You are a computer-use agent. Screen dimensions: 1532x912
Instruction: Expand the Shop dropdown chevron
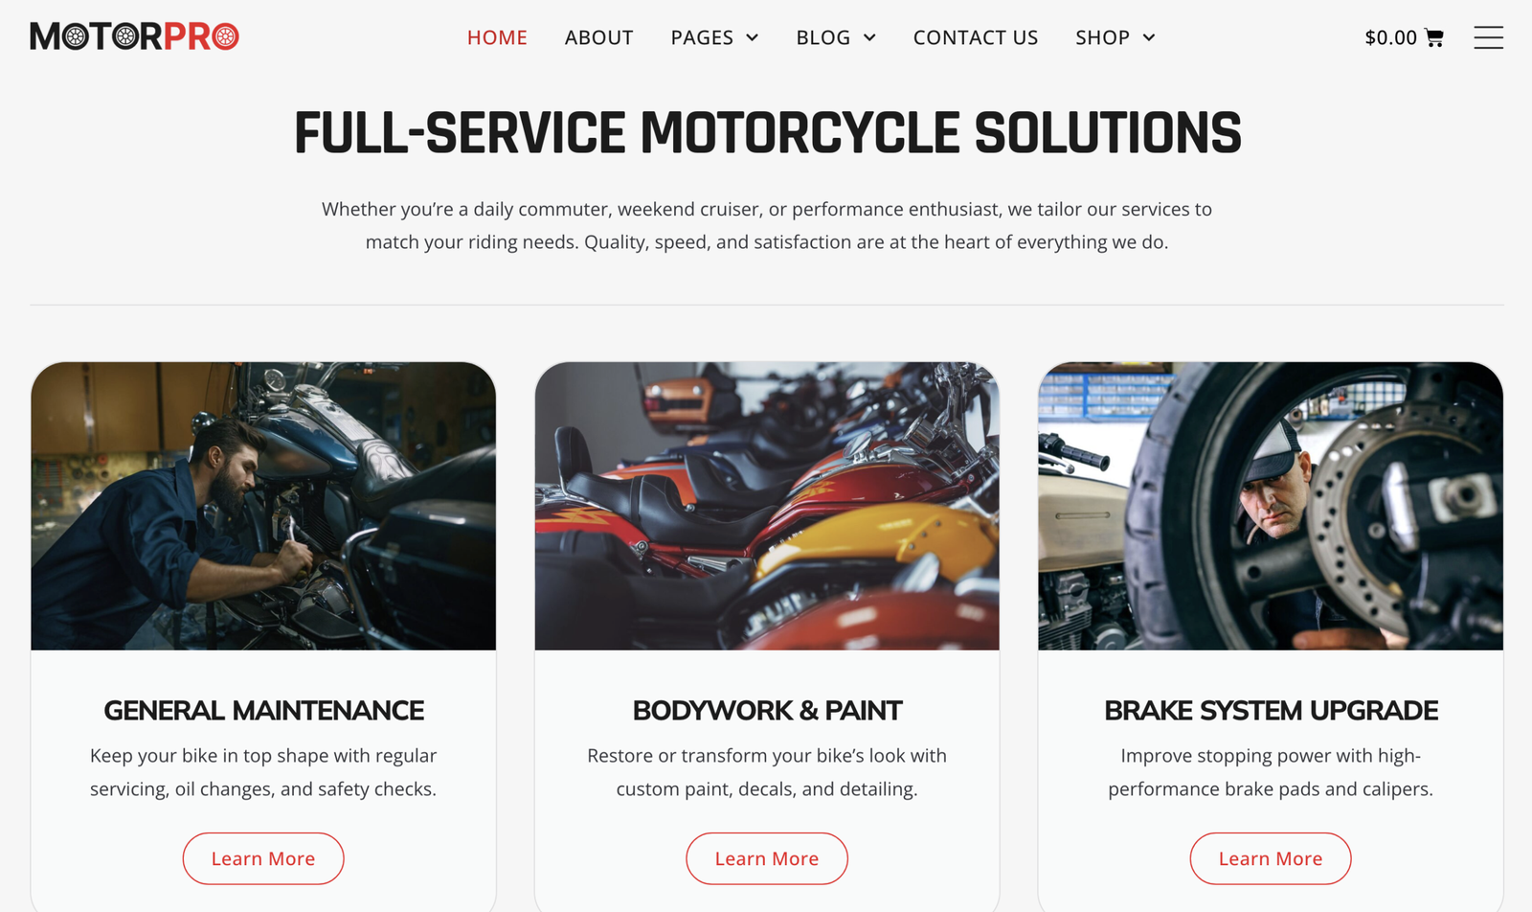point(1149,37)
